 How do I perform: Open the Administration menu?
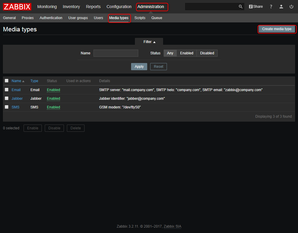tap(150, 7)
